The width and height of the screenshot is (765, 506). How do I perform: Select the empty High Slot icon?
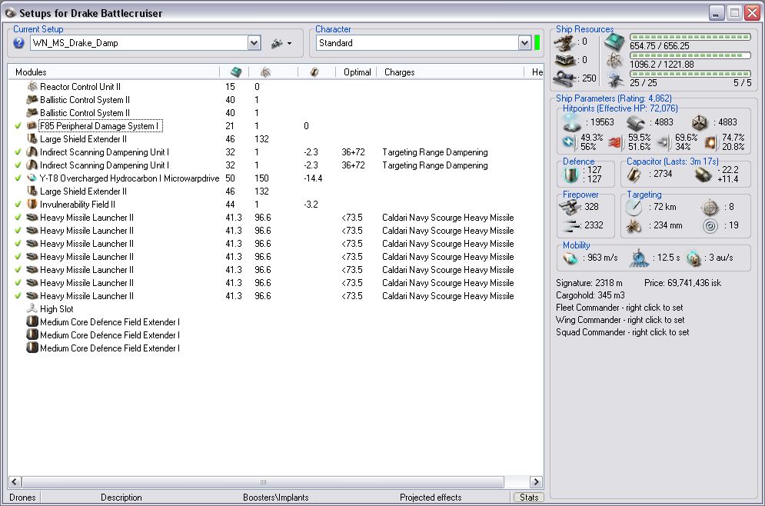[32, 309]
